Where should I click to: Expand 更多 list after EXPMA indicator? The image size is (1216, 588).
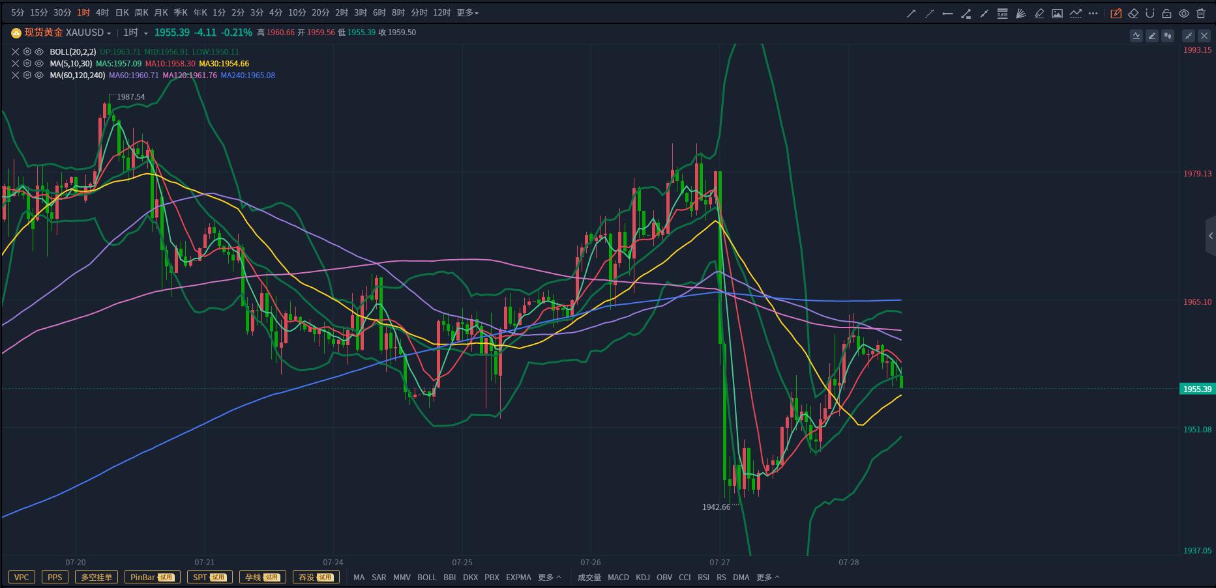549,577
